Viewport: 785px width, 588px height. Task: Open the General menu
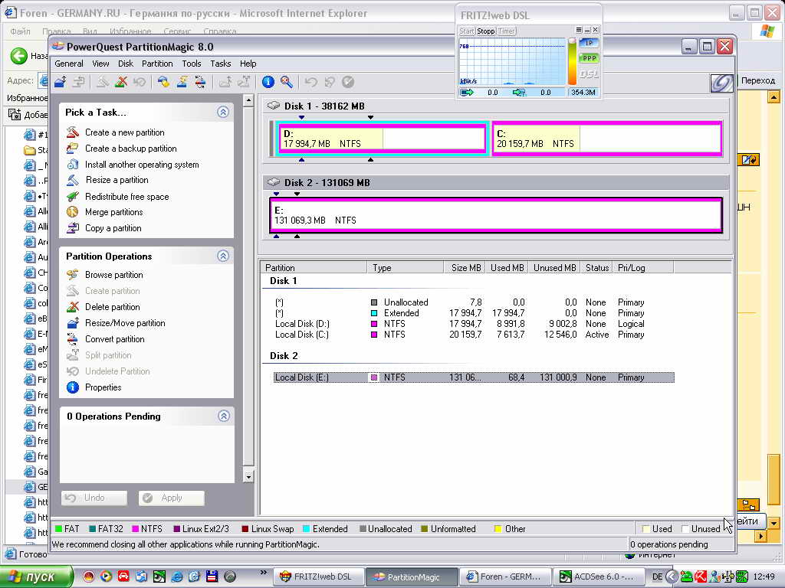[x=68, y=64]
